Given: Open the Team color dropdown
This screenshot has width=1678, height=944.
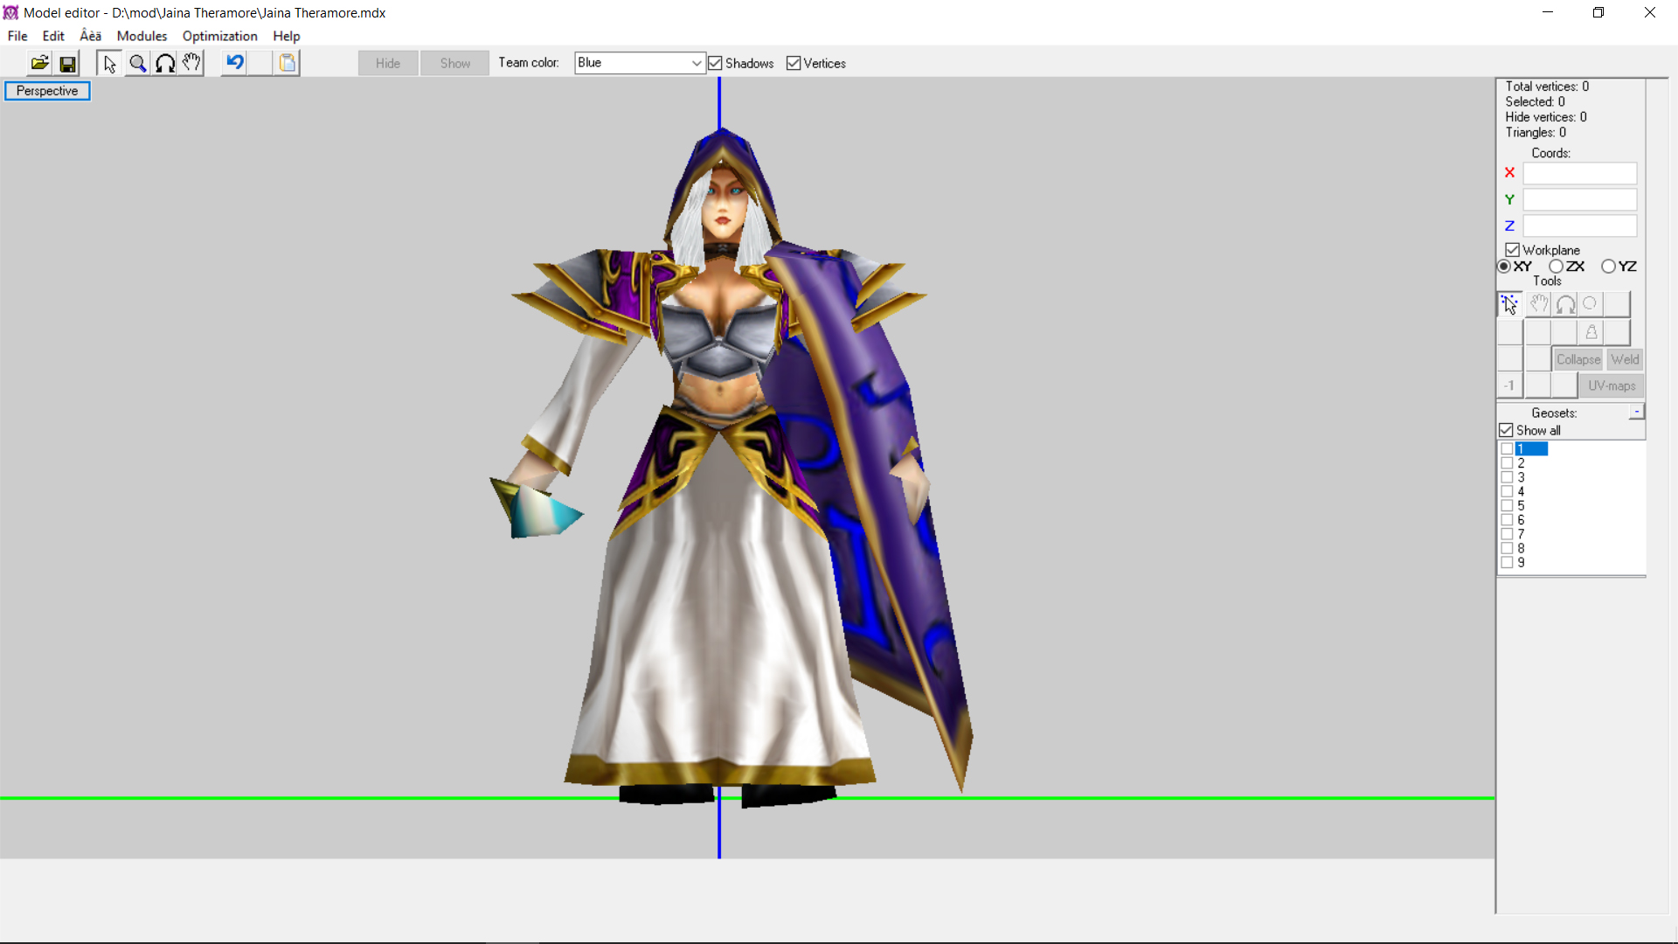Looking at the screenshot, I should pos(640,63).
